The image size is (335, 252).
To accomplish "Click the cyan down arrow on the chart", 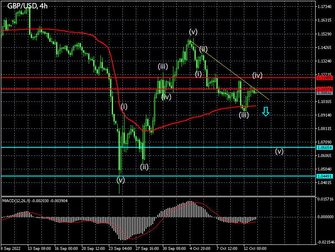I will point(265,111).
